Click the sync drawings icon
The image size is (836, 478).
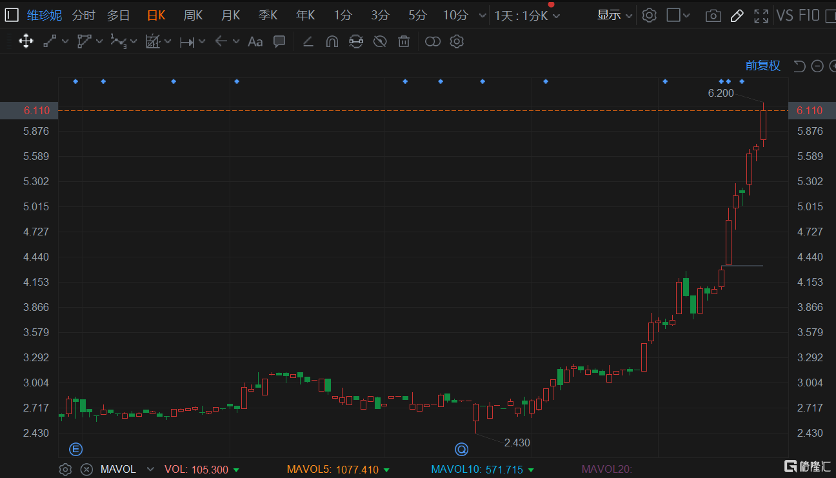[x=355, y=42]
